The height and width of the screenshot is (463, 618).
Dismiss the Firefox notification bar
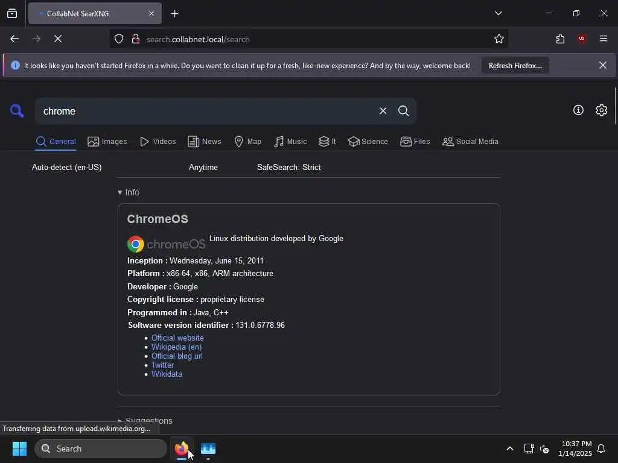[603, 65]
